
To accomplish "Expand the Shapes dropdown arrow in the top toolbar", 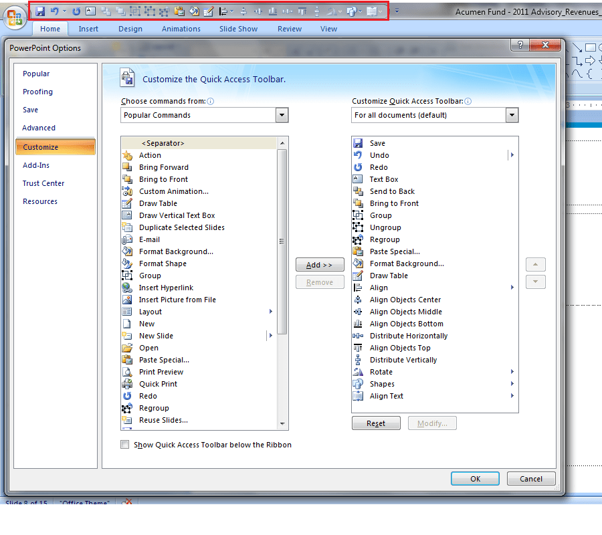I will [x=360, y=11].
